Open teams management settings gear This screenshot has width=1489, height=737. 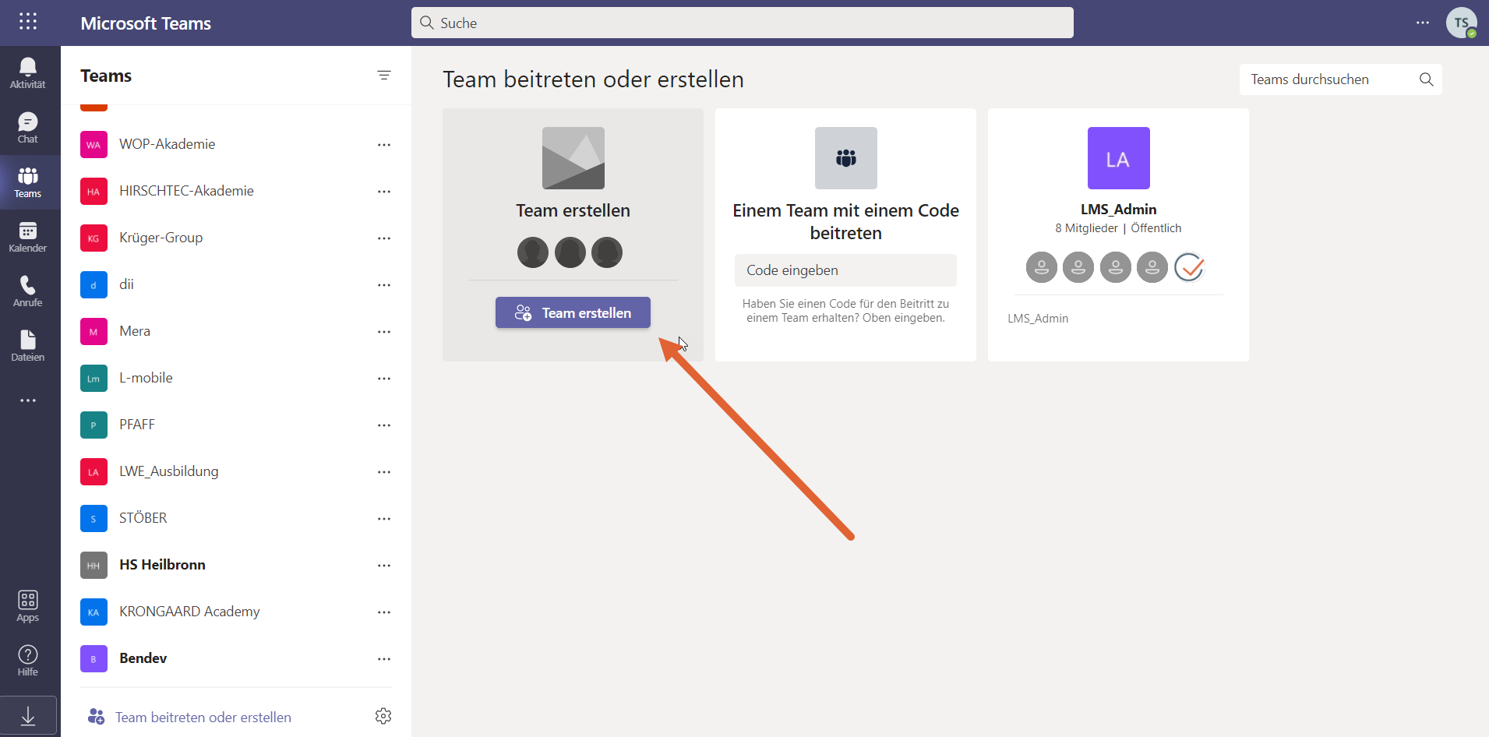[383, 716]
